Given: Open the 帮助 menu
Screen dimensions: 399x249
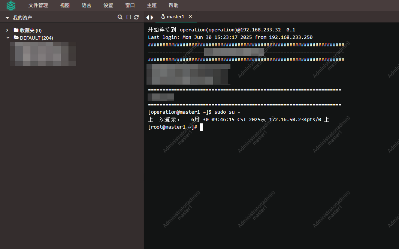Looking at the screenshot, I should 173,6.
